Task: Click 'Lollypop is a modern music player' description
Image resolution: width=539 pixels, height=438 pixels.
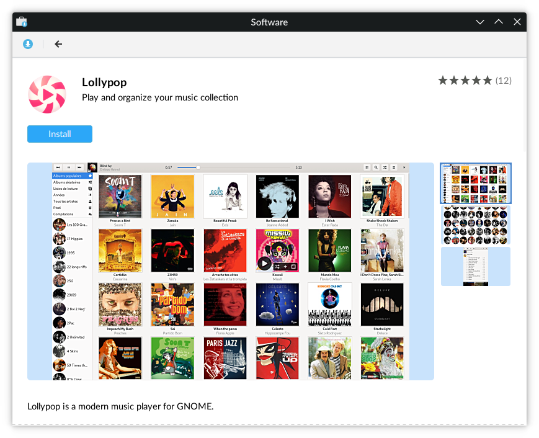Action: pyautogui.click(x=120, y=406)
